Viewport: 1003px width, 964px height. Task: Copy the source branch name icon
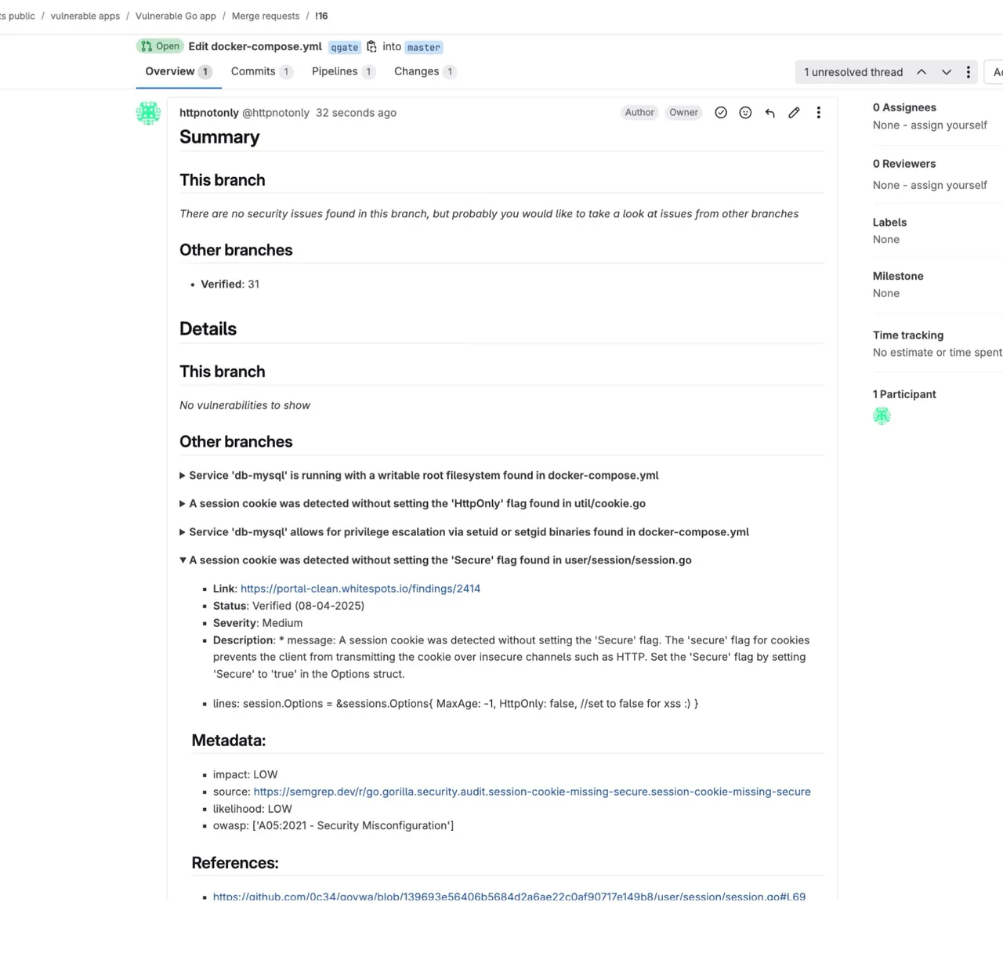pyautogui.click(x=371, y=47)
